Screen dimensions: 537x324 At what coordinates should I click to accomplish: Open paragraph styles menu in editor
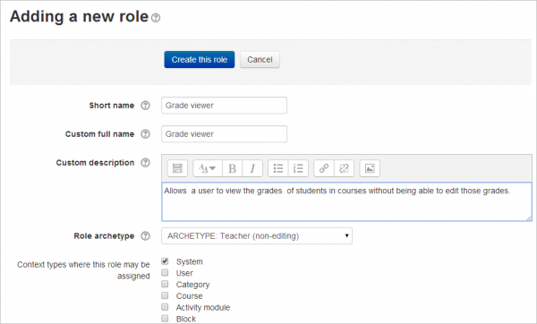pos(208,168)
